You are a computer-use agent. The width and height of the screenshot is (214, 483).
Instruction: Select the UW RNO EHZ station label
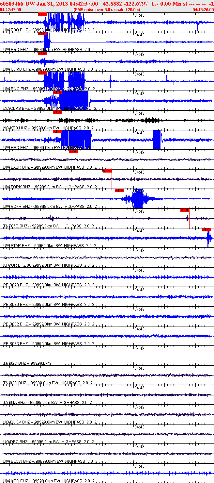49,89
